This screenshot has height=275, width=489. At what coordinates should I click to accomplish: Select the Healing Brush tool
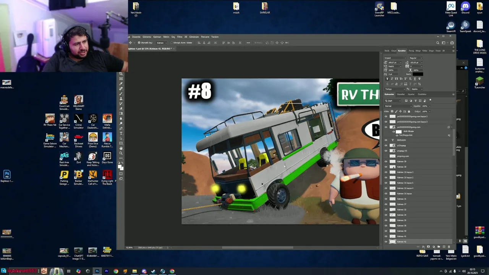click(x=121, y=89)
